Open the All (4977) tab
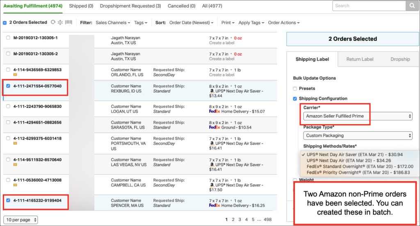 (x=212, y=6)
